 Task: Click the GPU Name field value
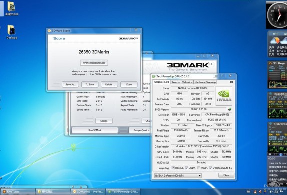192,88
